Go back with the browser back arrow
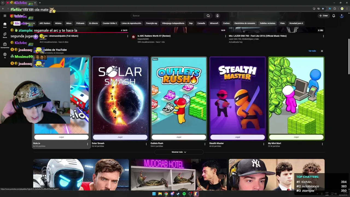This screenshot has width=350, height=197. click(x=3, y=9)
